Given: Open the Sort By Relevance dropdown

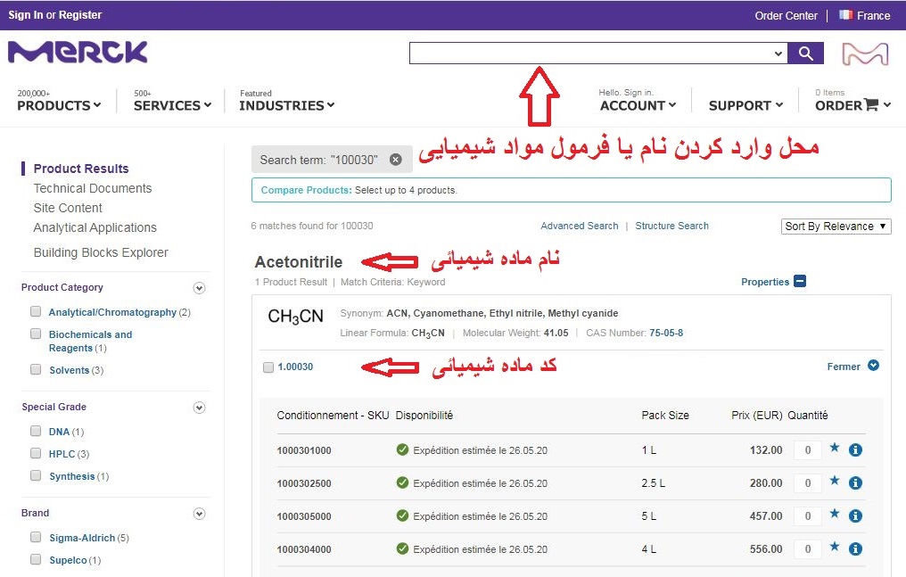Looking at the screenshot, I should tap(836, 227).
